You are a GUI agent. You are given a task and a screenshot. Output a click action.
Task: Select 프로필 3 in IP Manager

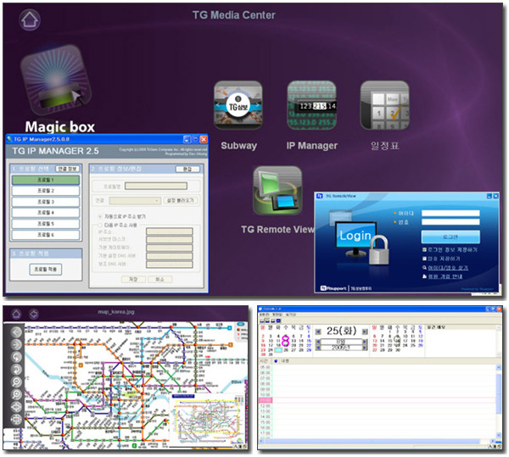[x=46, y=202]
